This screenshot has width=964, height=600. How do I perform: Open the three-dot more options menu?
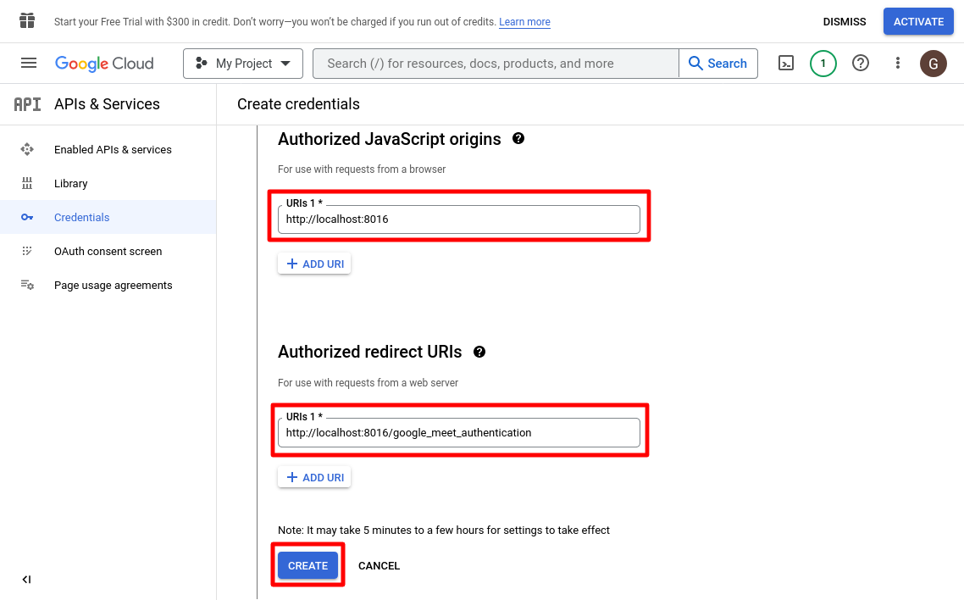(898, 64)
